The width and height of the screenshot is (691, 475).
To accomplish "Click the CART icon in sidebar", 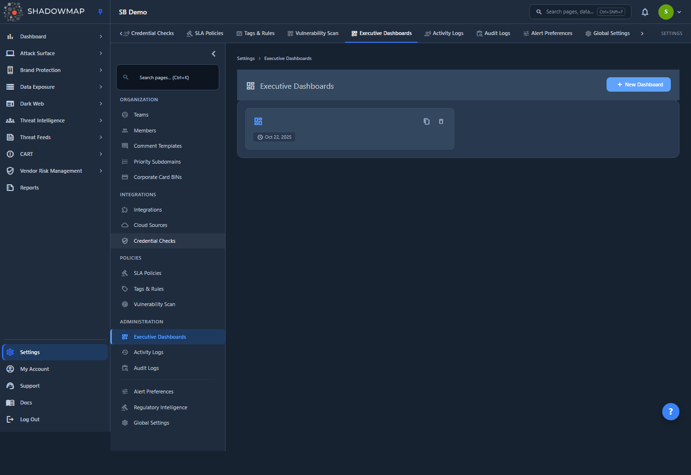I will (10, 154).
